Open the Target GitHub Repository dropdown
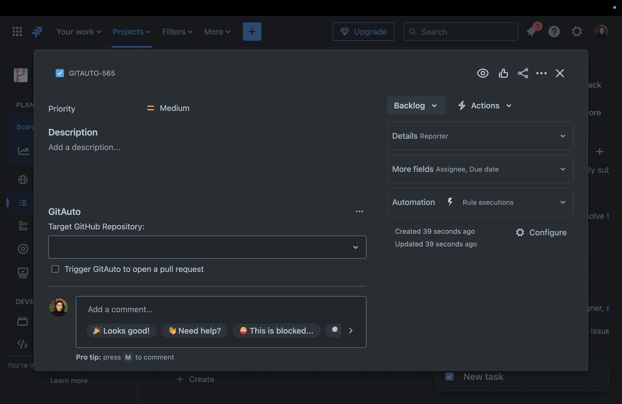The image size is (622, 404). 356,247
